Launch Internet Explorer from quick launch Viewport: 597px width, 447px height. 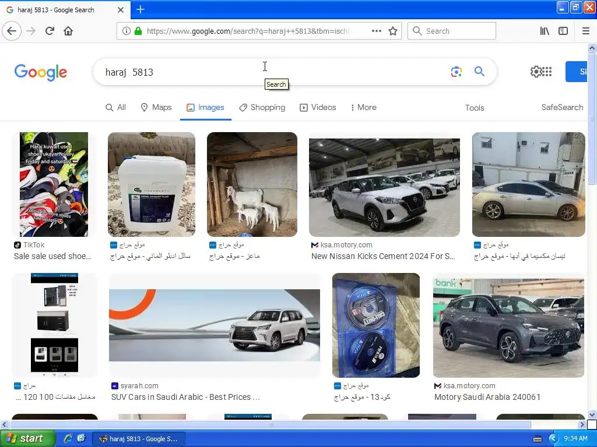[68, 438]
